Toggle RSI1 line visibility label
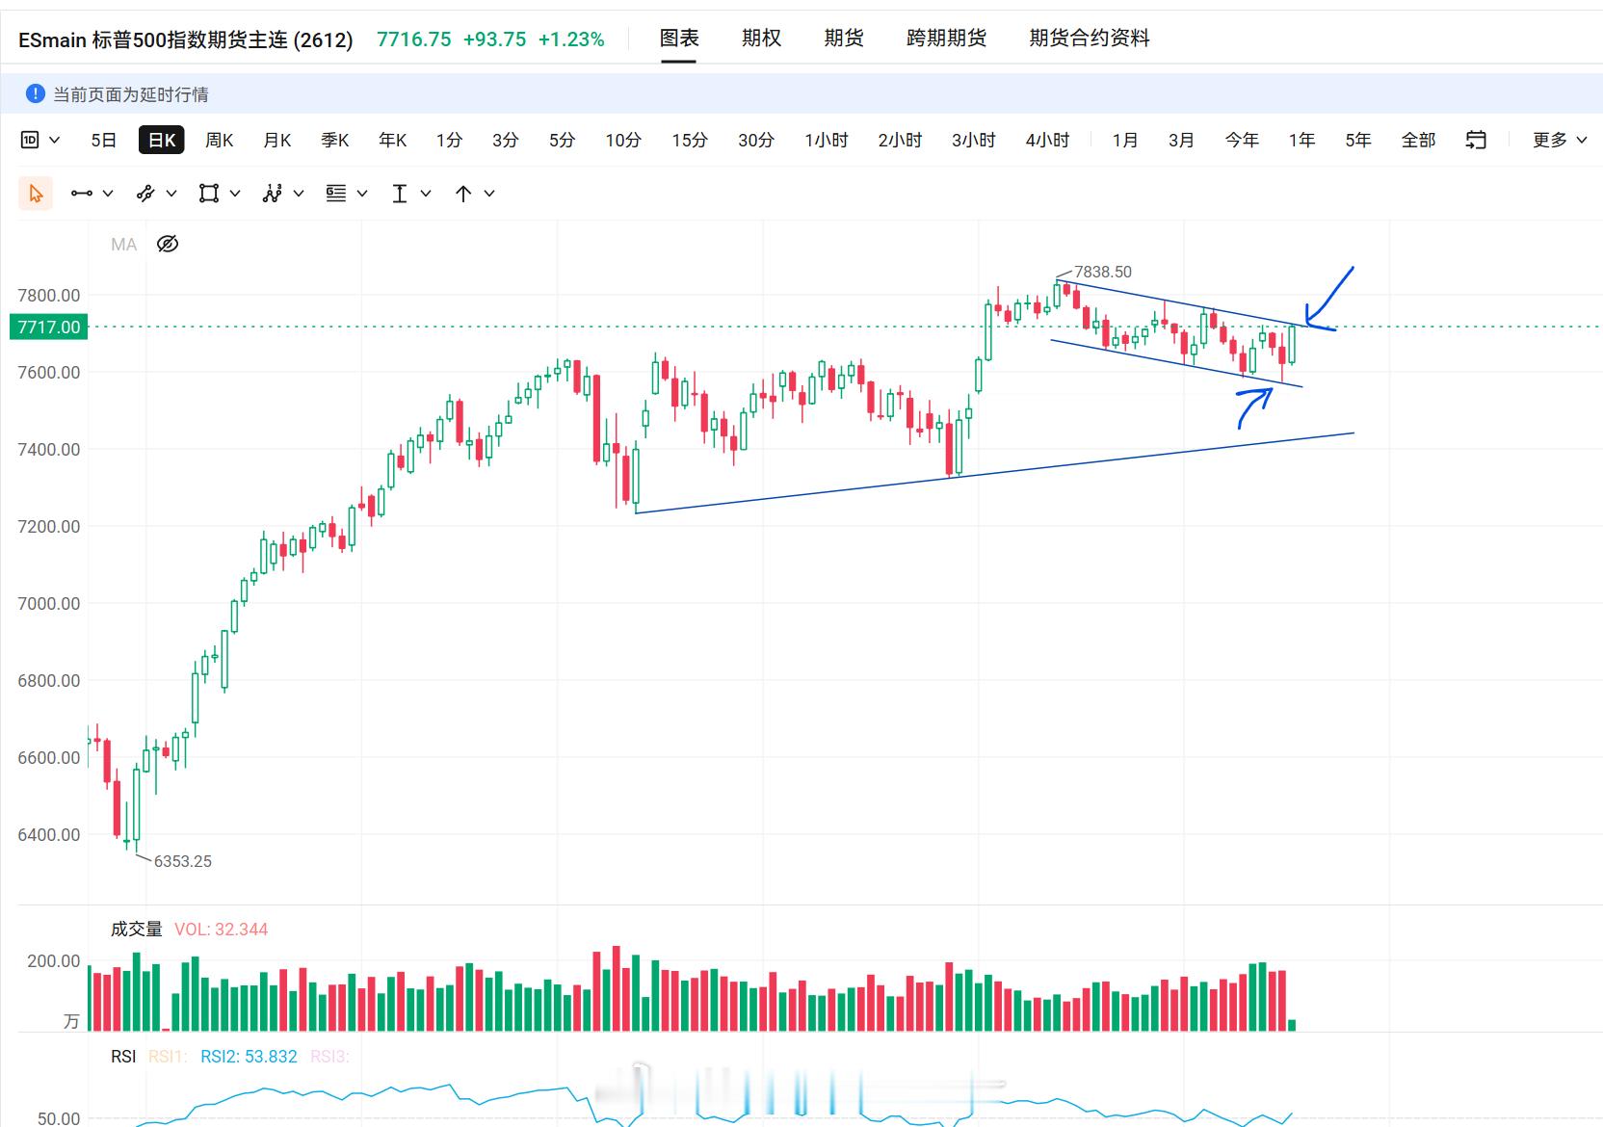Image resolution: width=1603 pixels, height=1127 pixels. [167, 1057]
